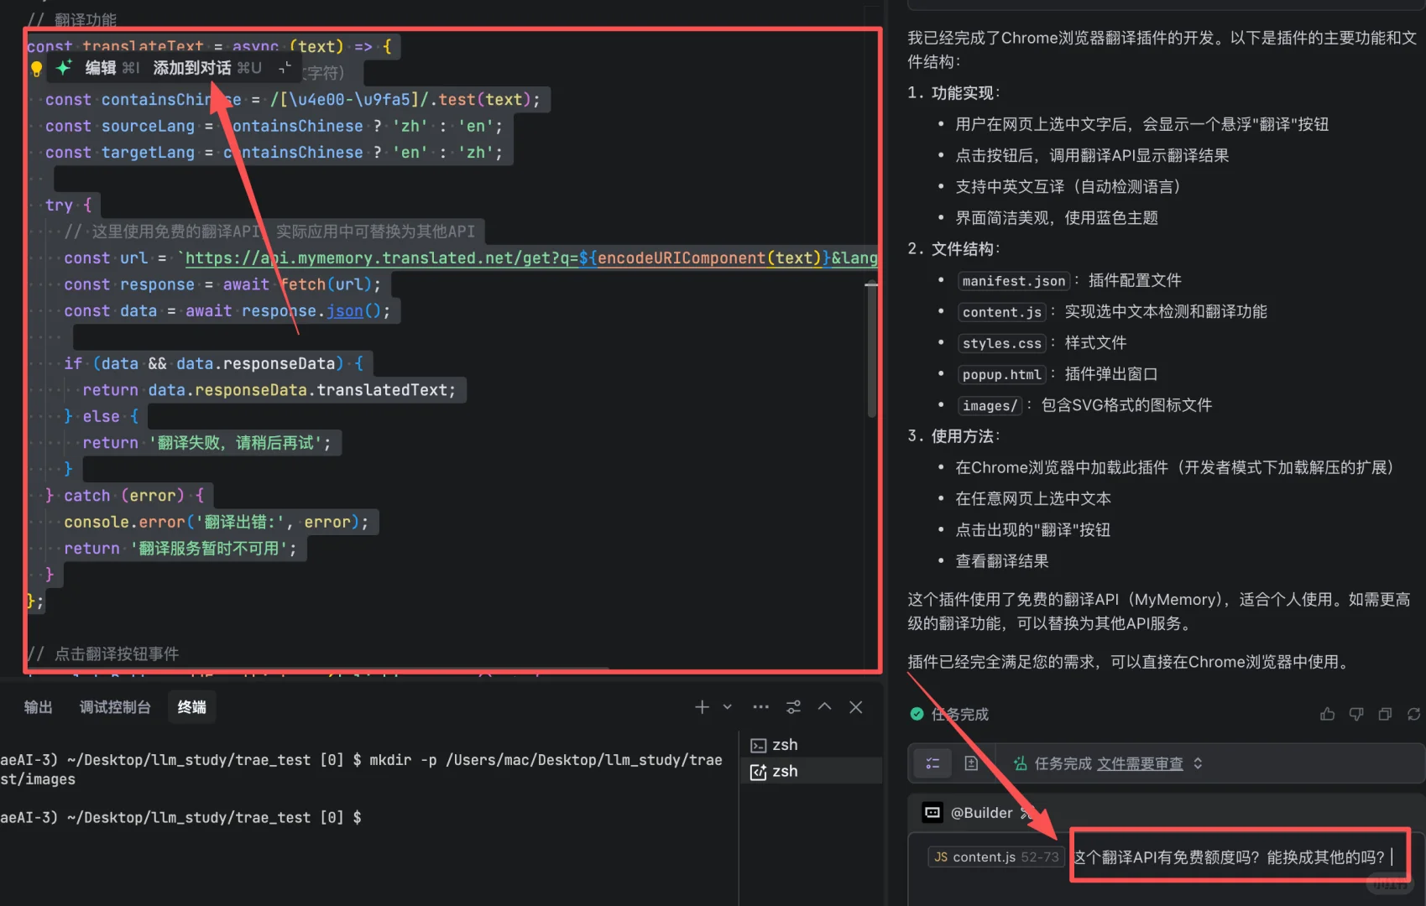Give a thumbs up to the chat response
Screen dimensions: 1426x906
tap(1328, 714)
